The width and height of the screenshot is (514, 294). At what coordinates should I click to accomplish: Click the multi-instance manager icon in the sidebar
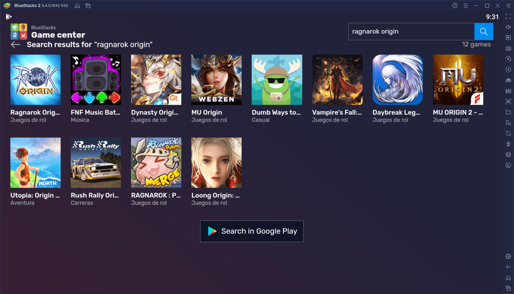[508, 123]
